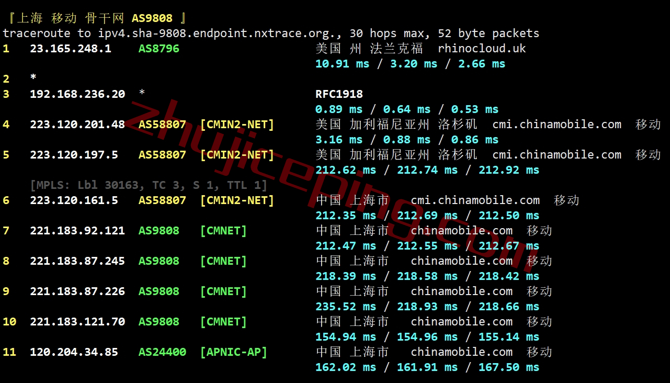The height and width of the screenshot is (383, 670).
Task: Click the AS9808 title in the header line
Action: (152, 18)
